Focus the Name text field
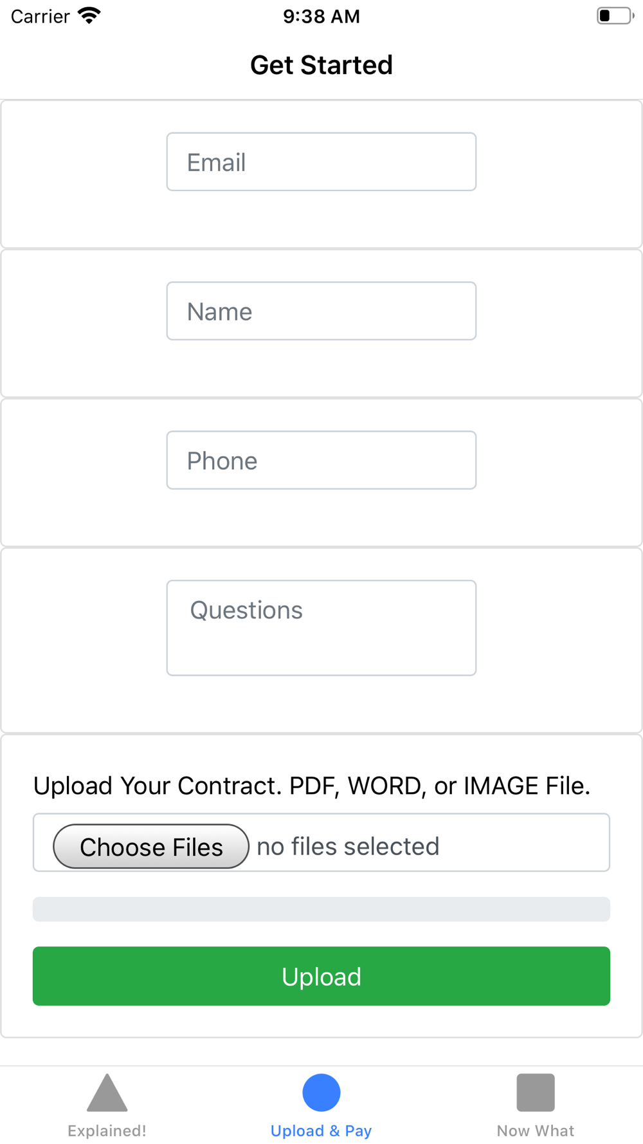The image size is (643, 1144). coord(321,311)
